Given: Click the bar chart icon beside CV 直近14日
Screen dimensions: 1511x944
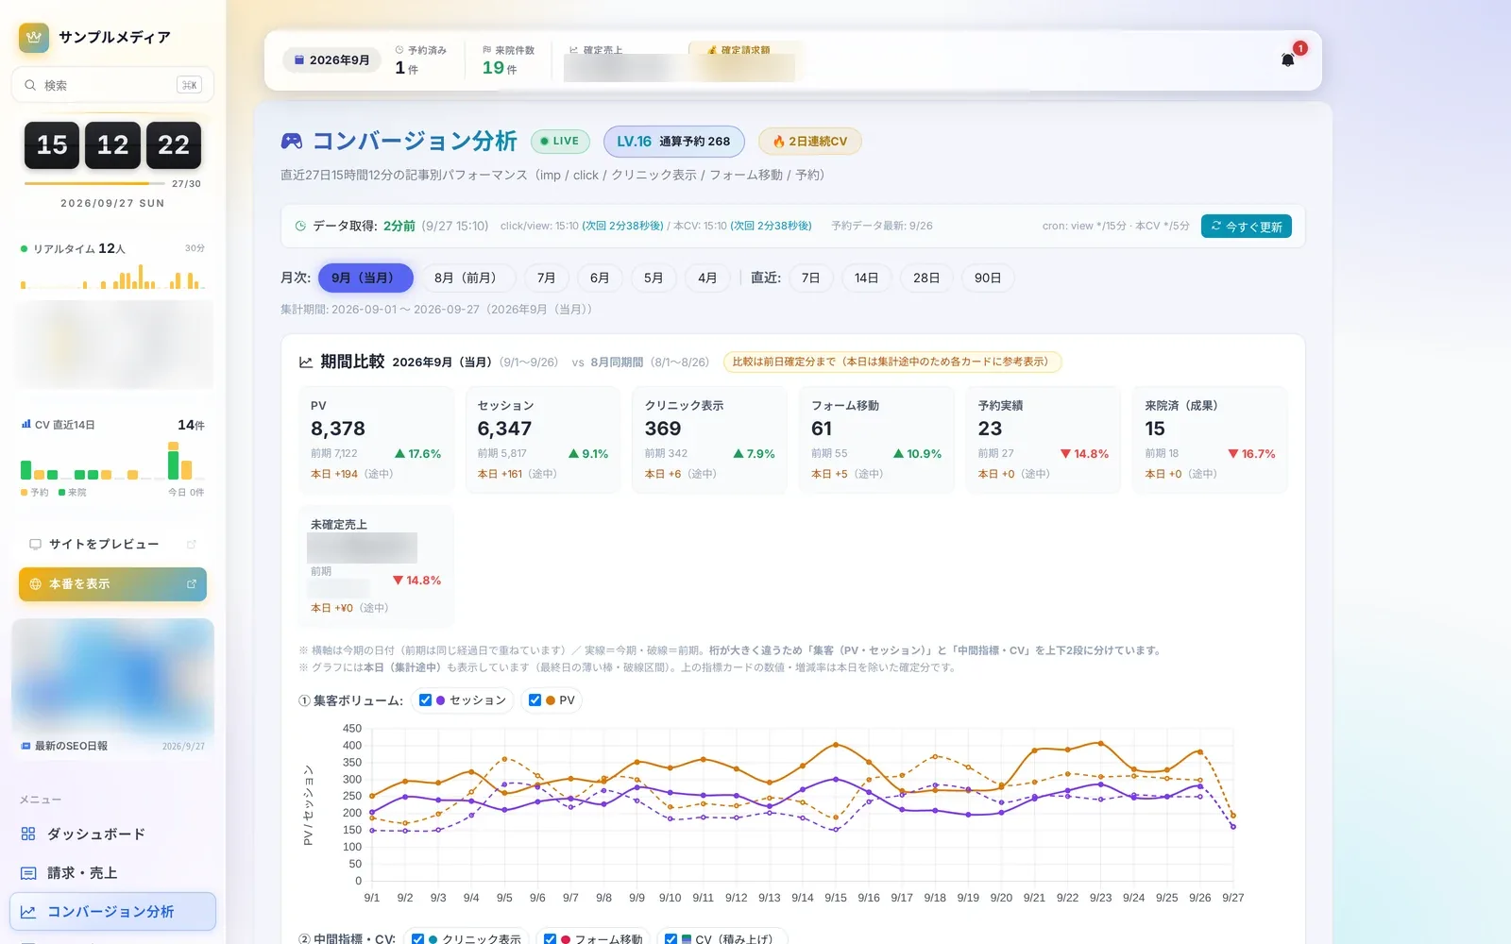Looking at the screenshot, I should 25,424.
